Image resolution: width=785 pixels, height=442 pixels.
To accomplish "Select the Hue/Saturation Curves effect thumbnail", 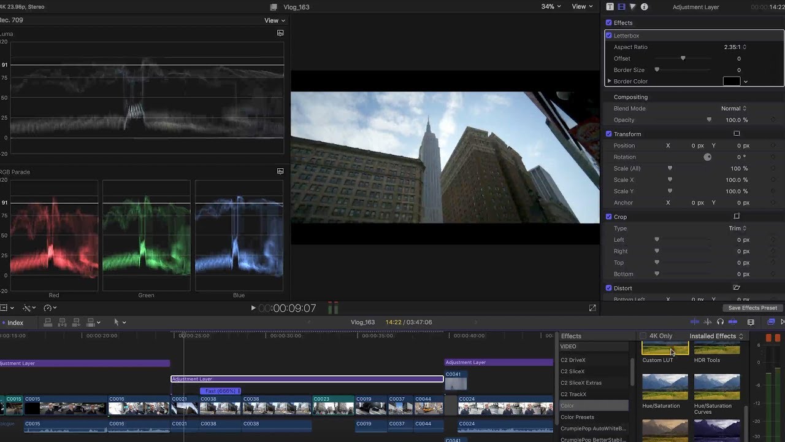I will (x=717, y=387).
